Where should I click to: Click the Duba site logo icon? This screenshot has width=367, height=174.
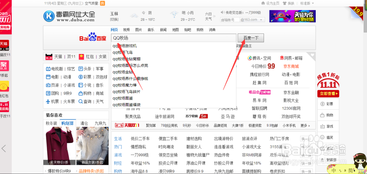tap(49, 16)
